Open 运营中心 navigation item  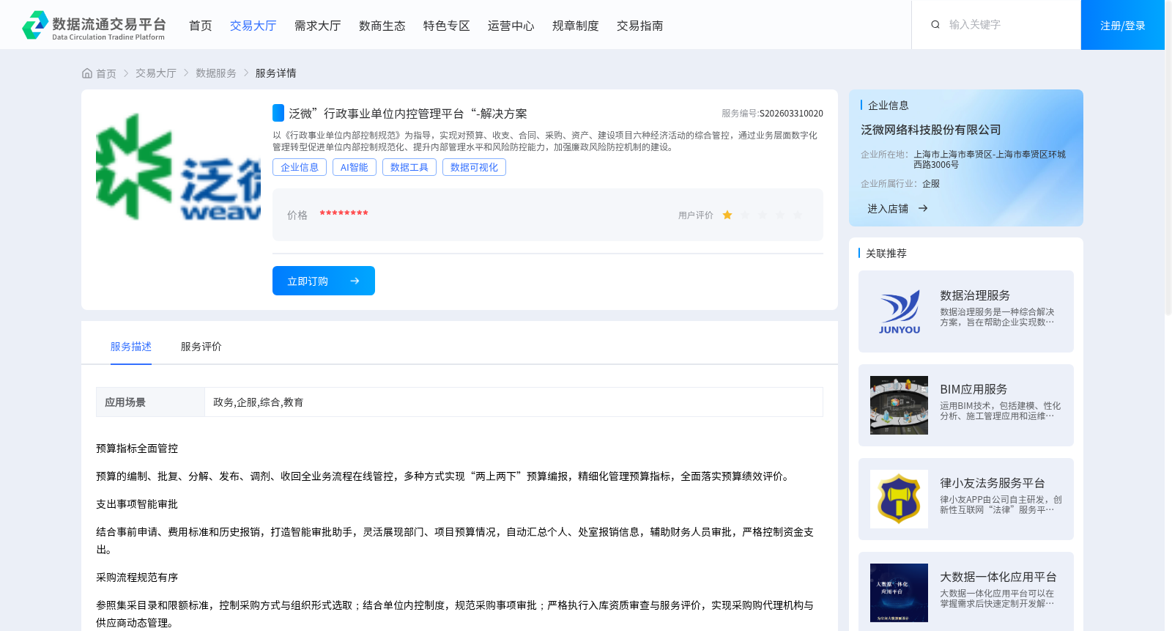(511, 26)
